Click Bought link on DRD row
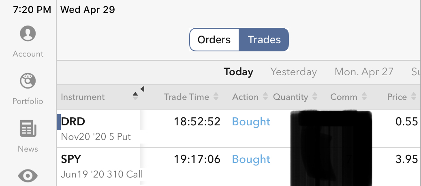The image size is (421, 186). [x=251, y=122]
